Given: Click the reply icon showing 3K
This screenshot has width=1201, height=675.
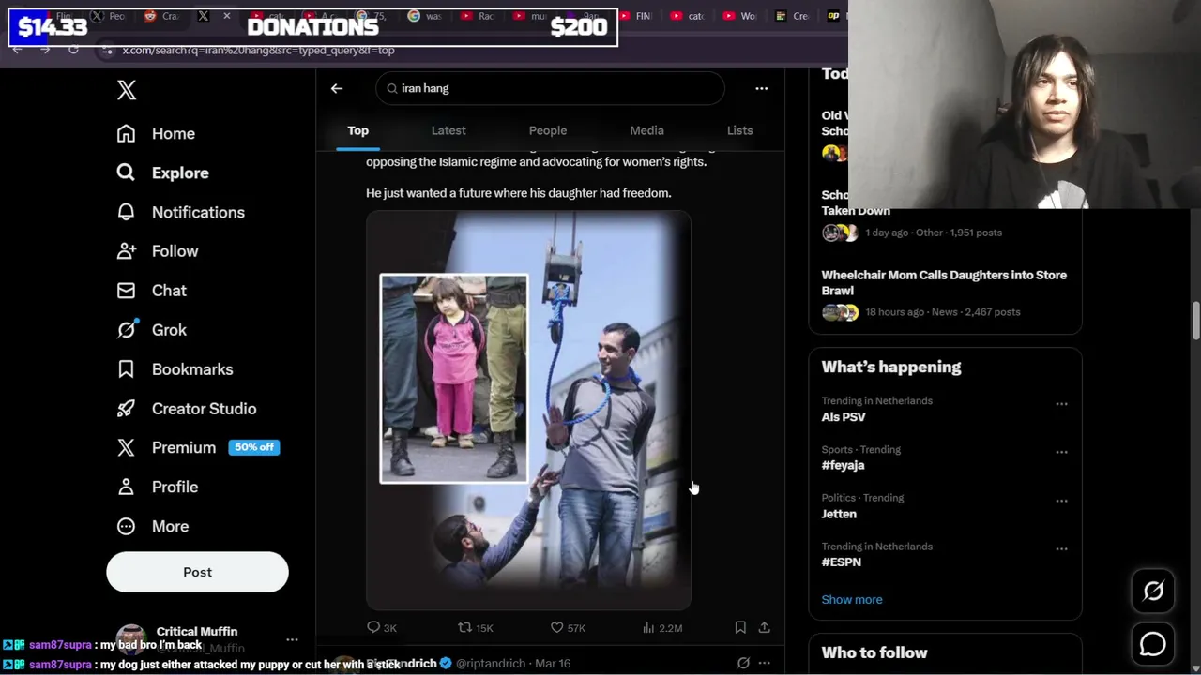Looking at the screenshot, I should [x=373, y=627].
